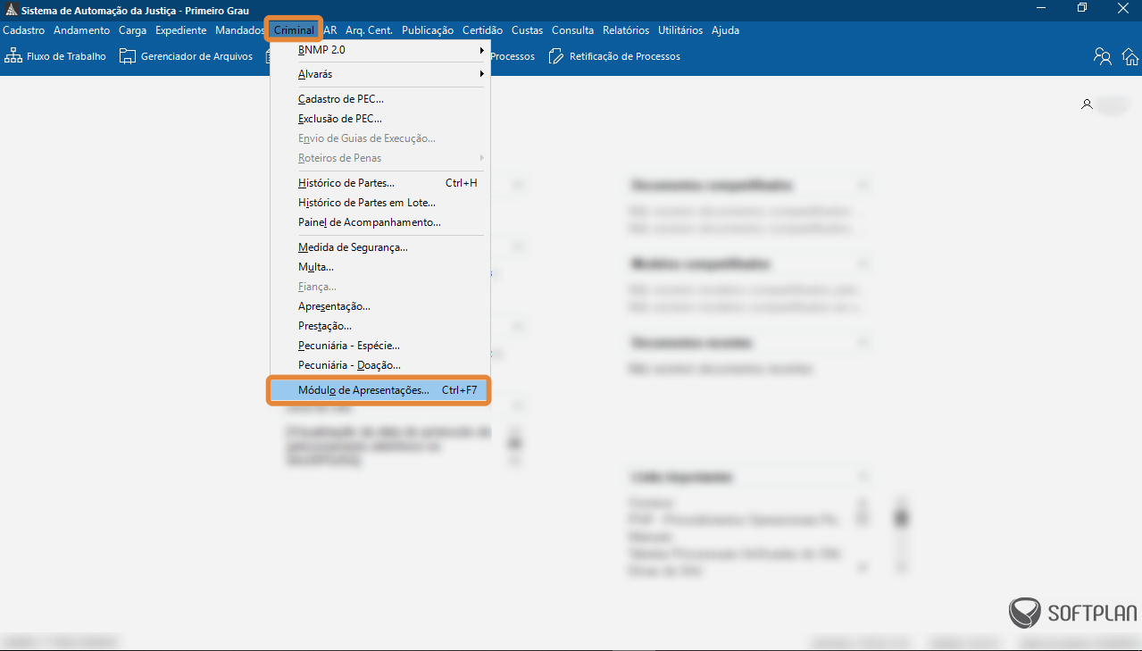
Task: Click the user profile icon below toolbar
Action: click(1087, 104)
